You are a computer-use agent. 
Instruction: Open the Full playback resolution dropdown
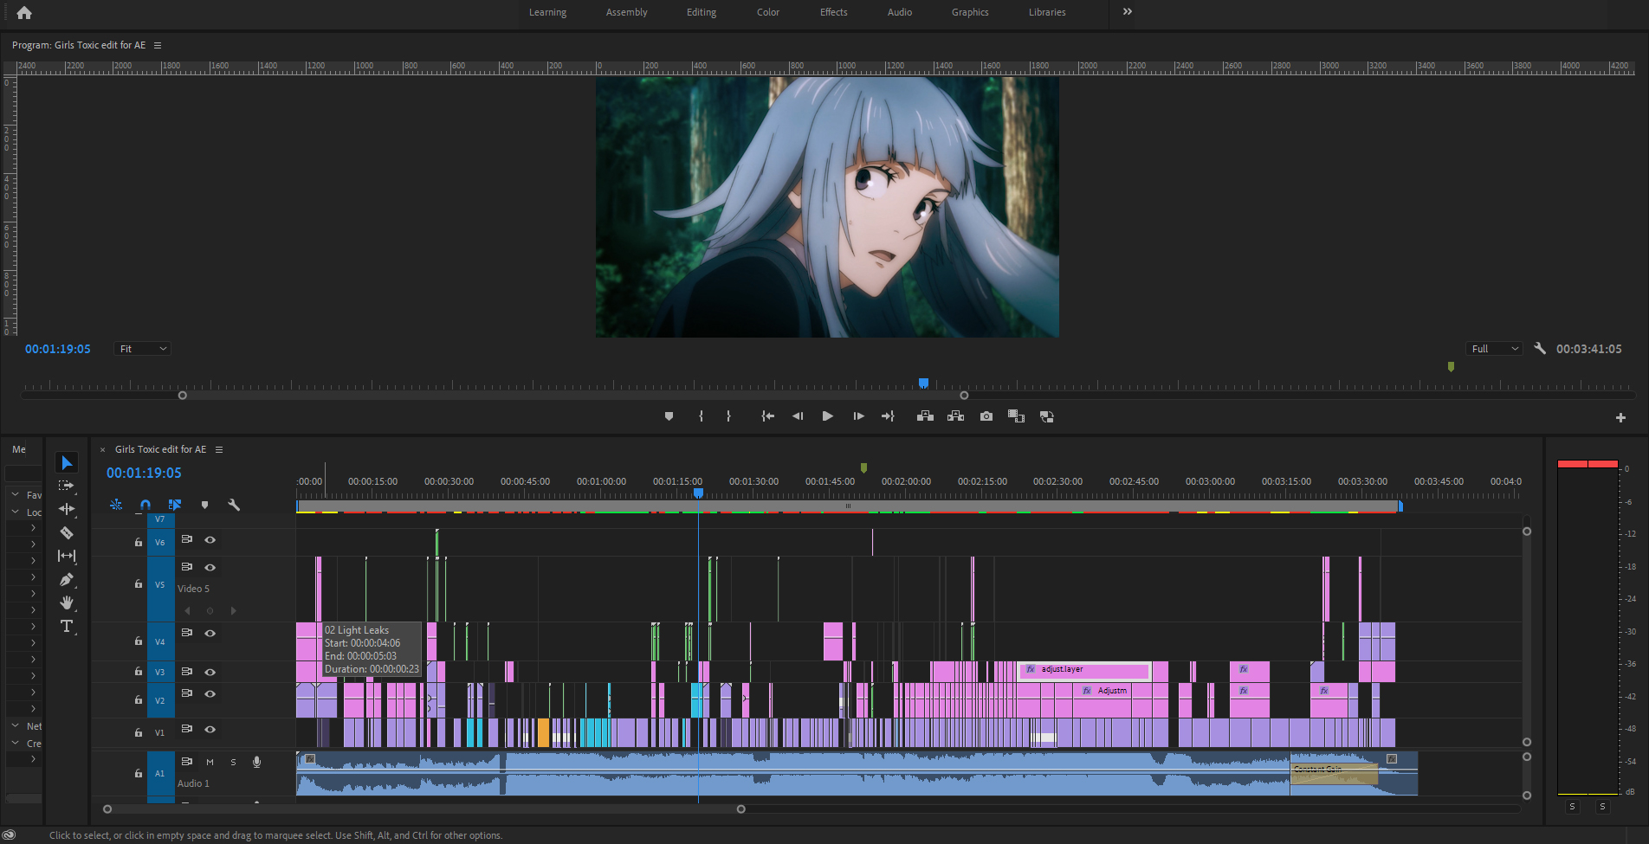(1496, 348)
